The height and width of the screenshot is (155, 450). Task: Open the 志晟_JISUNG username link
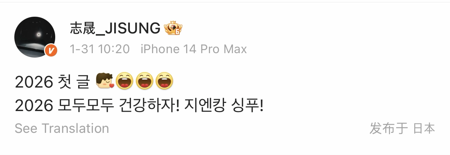(115, 29)
